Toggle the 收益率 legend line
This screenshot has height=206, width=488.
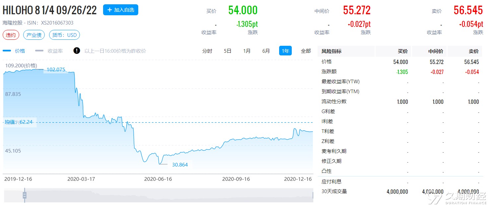[49, 51]
